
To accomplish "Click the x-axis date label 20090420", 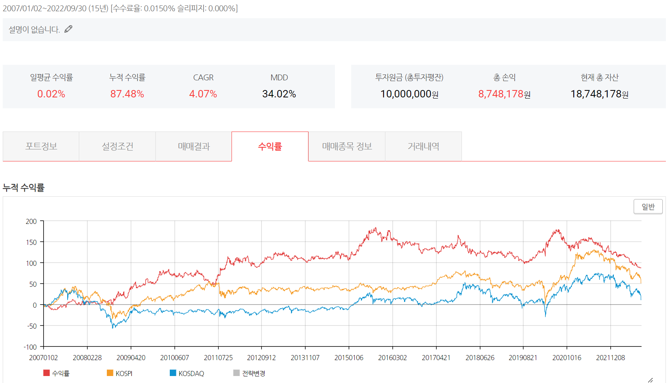I will pyautogui.click(x=131, y=357).
